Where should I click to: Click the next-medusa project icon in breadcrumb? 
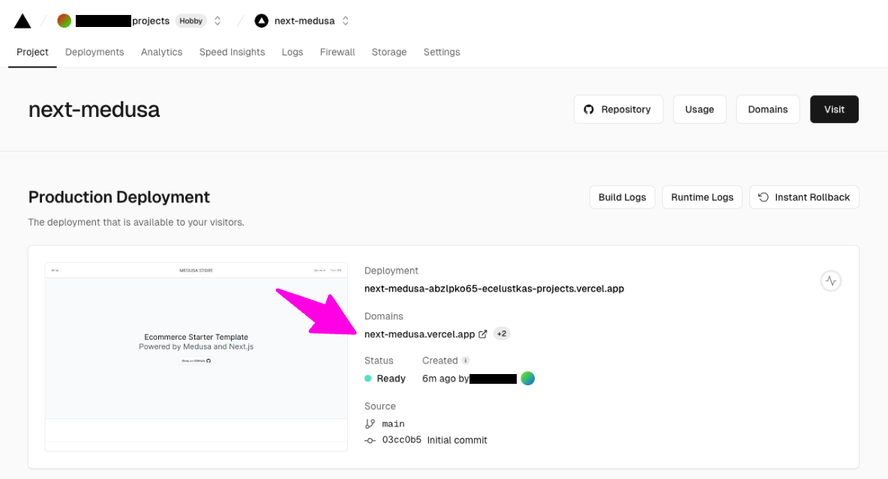261,21
